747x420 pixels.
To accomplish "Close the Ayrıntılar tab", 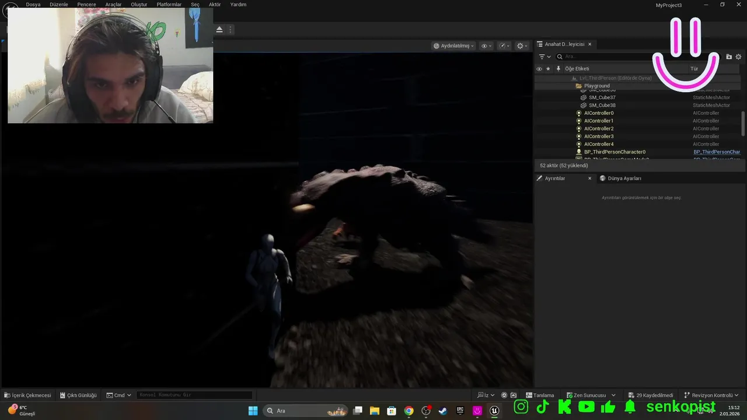I will click(589, 178).
